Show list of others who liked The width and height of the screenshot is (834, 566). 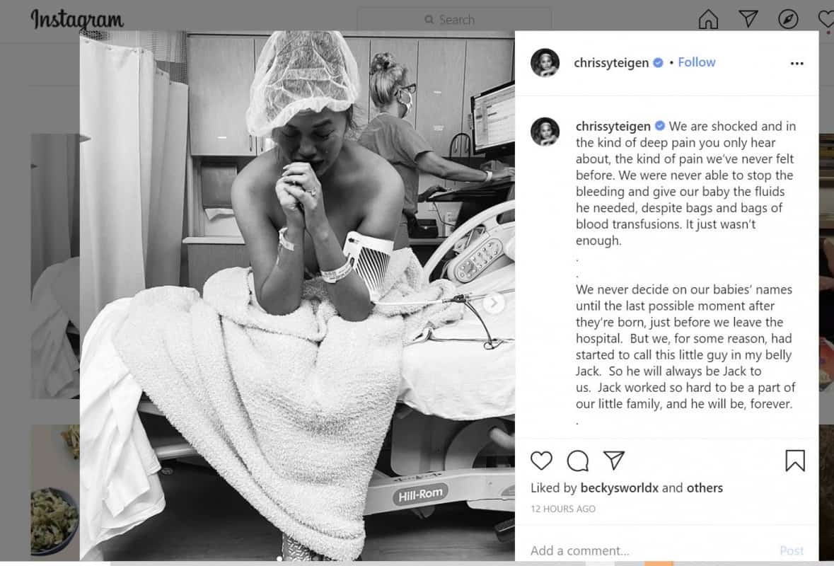705,487
